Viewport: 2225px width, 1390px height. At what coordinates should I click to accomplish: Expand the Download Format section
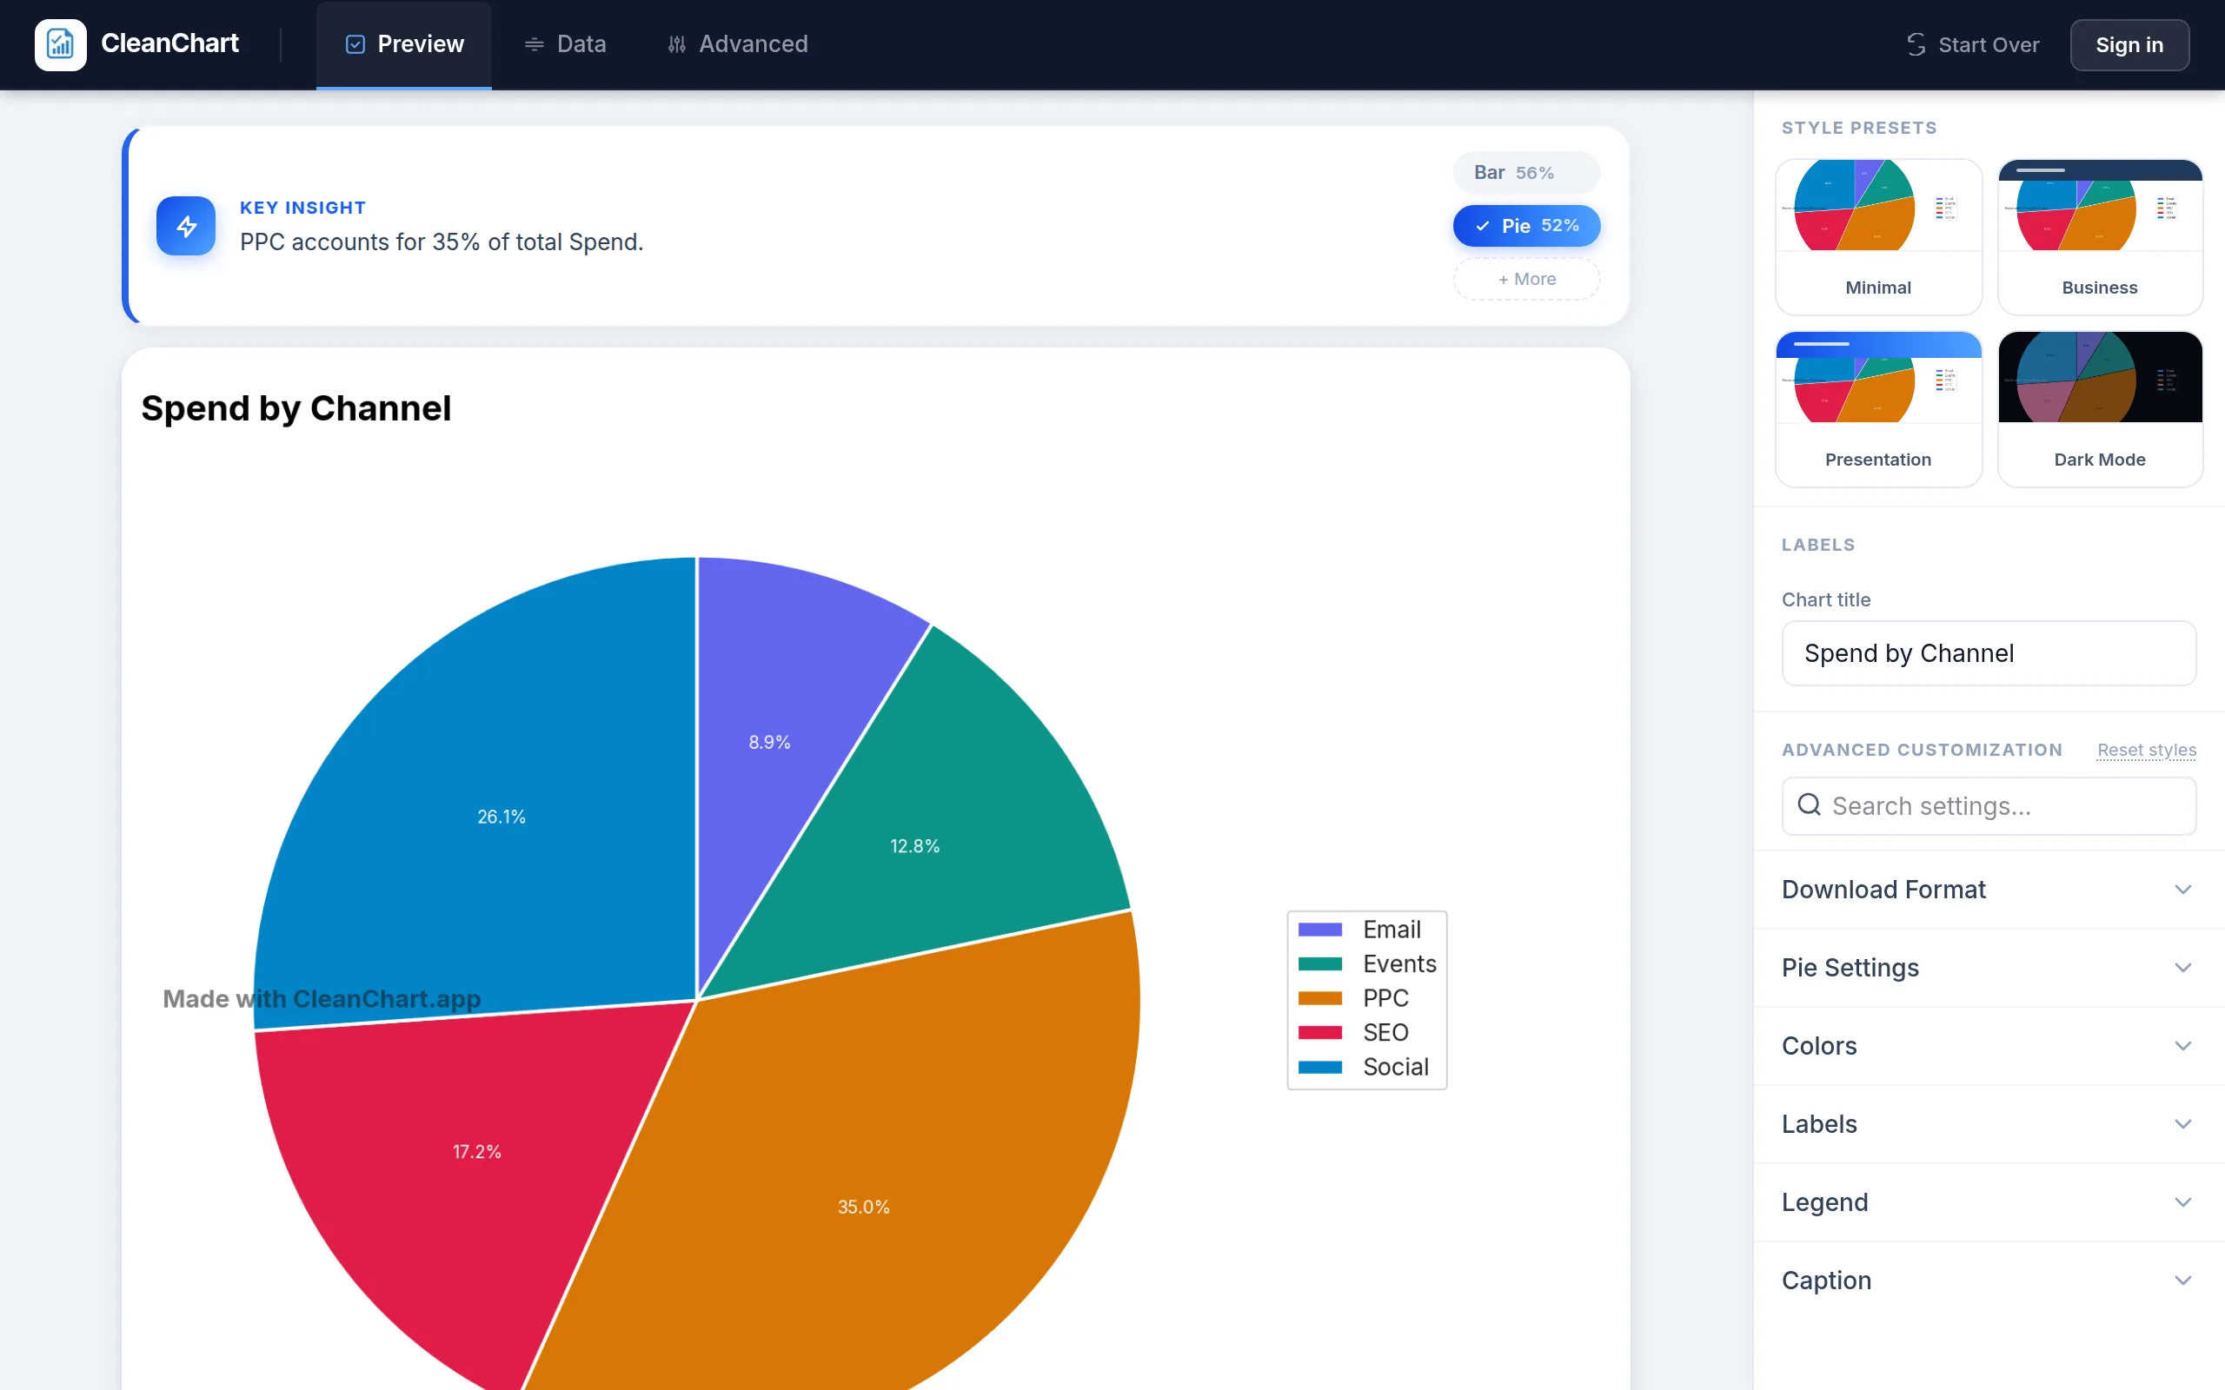tap(1989, 889)
